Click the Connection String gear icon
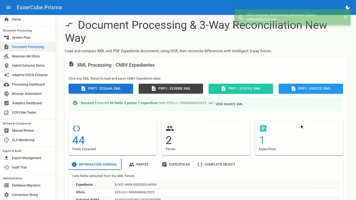356x200 pixels. pyautogui.click(x=6, y=195)
